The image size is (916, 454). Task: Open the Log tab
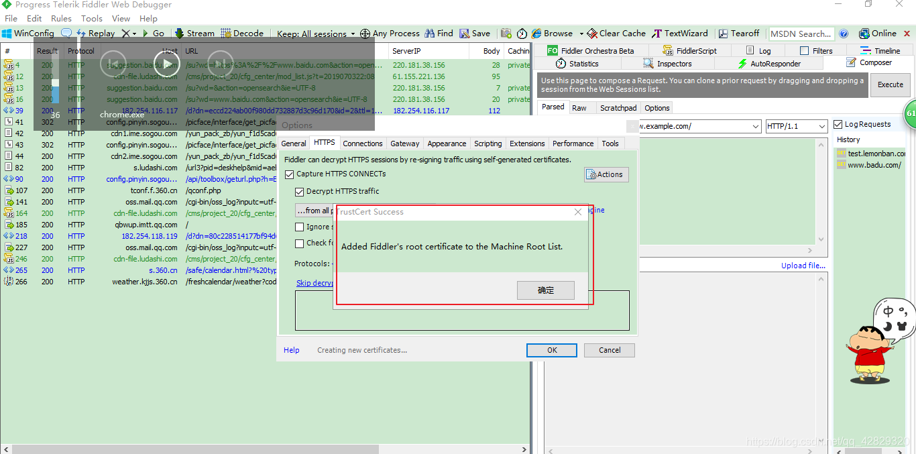pyautogui.click(x=758, y=50)
